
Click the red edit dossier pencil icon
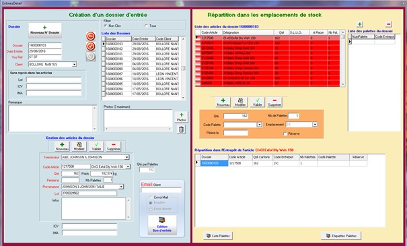[91, 47]
